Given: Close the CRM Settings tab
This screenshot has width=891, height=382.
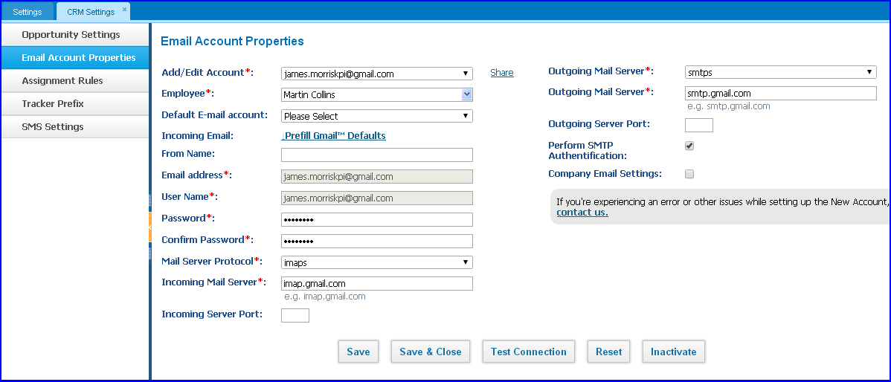Looking at the screenshot, I should coord(124,9).
